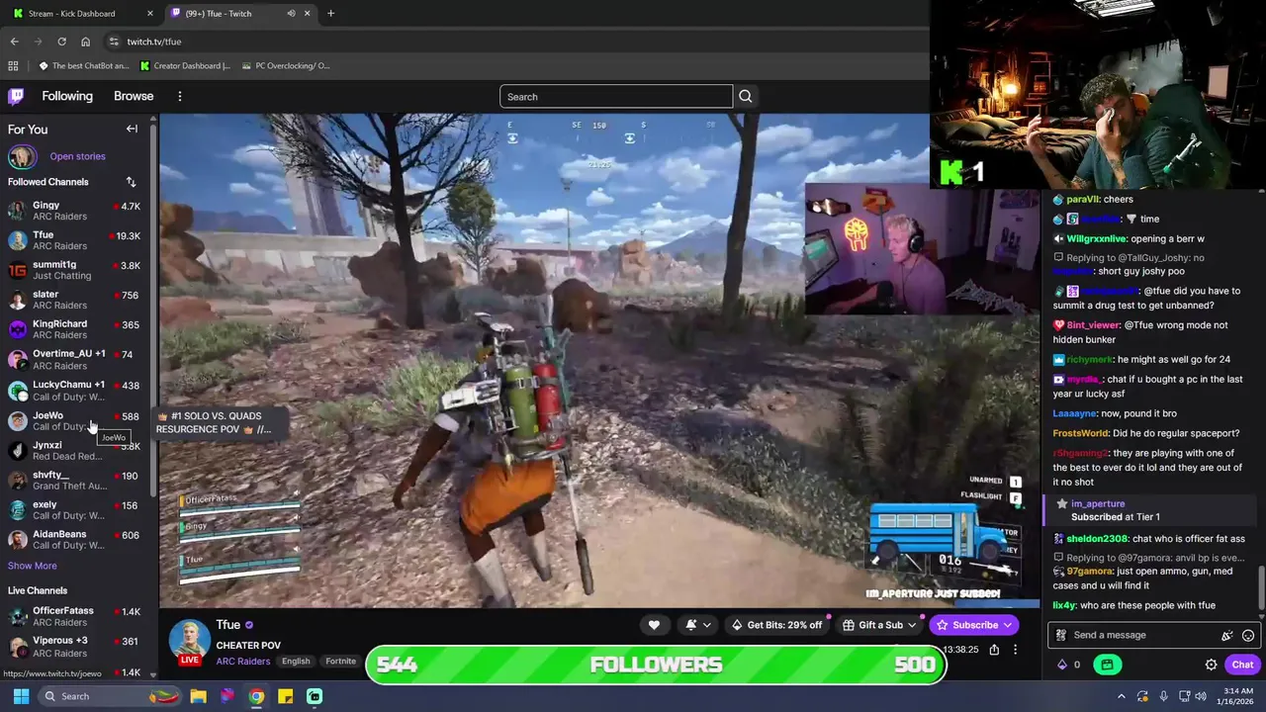Open the Bits balance in chat

(1069, 665)
